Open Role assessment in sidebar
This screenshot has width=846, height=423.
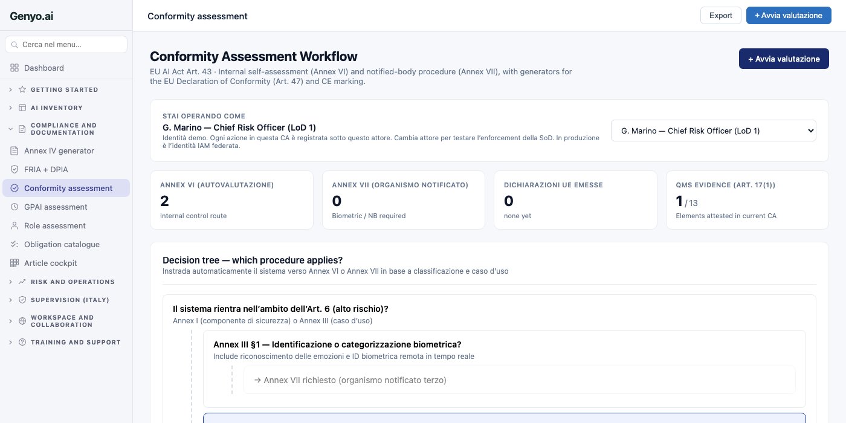[x=66, y=226]
